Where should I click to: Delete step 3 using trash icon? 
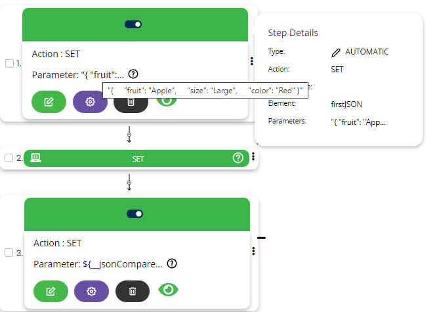point(133,291)
